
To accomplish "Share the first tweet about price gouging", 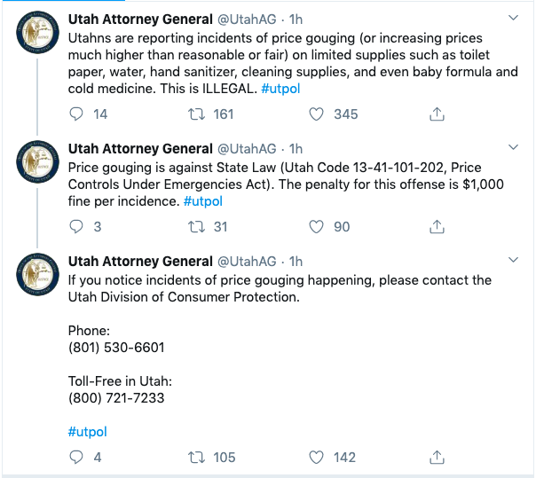I will 437,114.
